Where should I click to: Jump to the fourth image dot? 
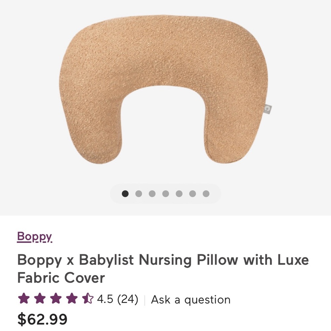(165, 193)
